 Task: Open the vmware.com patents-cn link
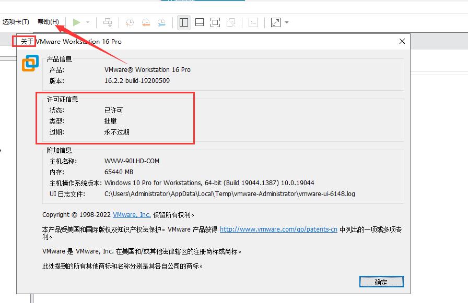click(278, 229)
